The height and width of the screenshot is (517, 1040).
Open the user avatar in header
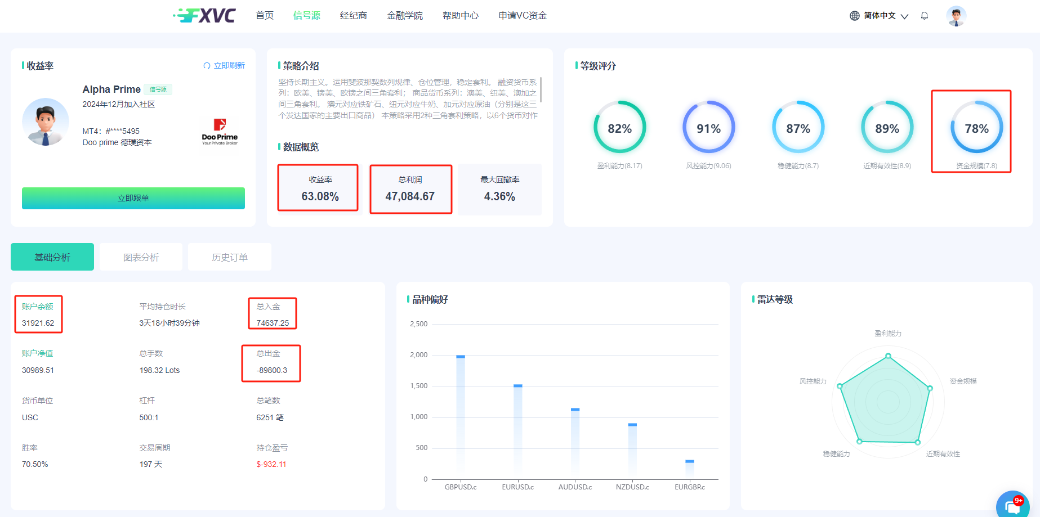point(956,16)
